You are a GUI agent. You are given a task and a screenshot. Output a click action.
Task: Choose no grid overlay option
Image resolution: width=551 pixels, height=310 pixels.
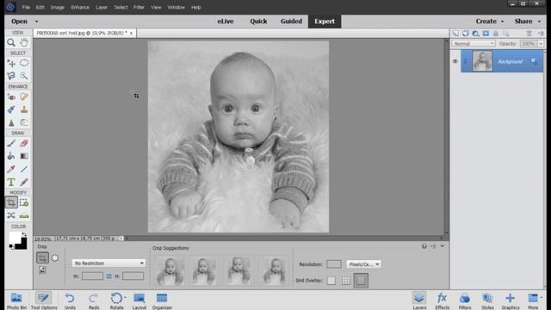click(x=331, y=281)
